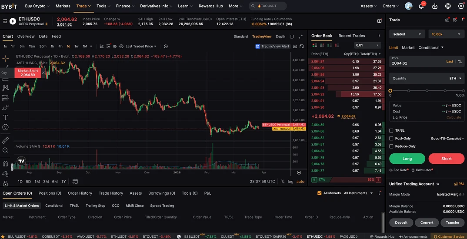Take a chart snapshot with camera icon
This screenshot has height=239, width=467.
pyautogui.click(x=295, y=46)
